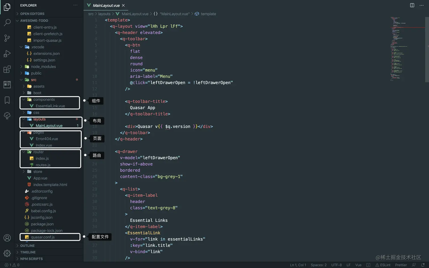Open the Source Control view
Image resolution: width=429 pixels, height=268 pixels.
[x=7, y=38]
